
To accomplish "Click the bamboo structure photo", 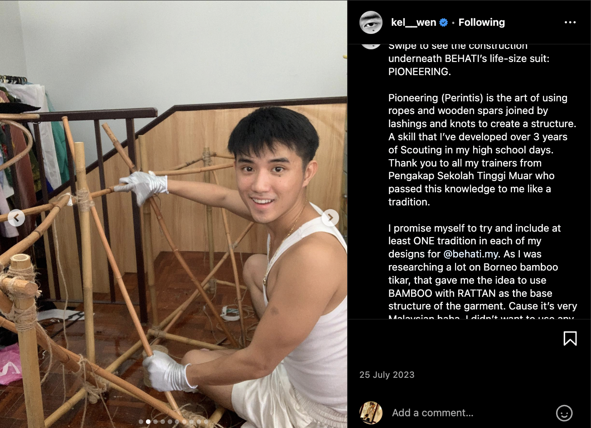I will [x=174, y=214].
